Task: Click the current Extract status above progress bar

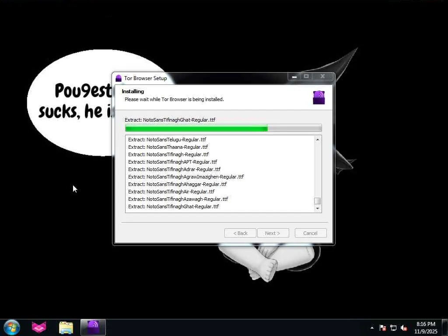Action: tap(170, 120)
